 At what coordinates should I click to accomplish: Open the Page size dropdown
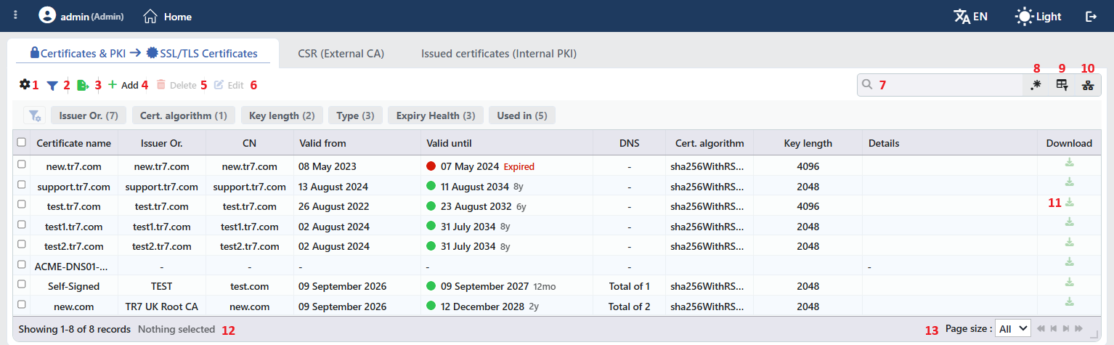click(1013, 329)
